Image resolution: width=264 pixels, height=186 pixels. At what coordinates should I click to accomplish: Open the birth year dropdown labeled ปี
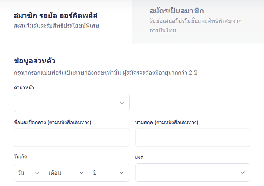(x=109, y=173)
